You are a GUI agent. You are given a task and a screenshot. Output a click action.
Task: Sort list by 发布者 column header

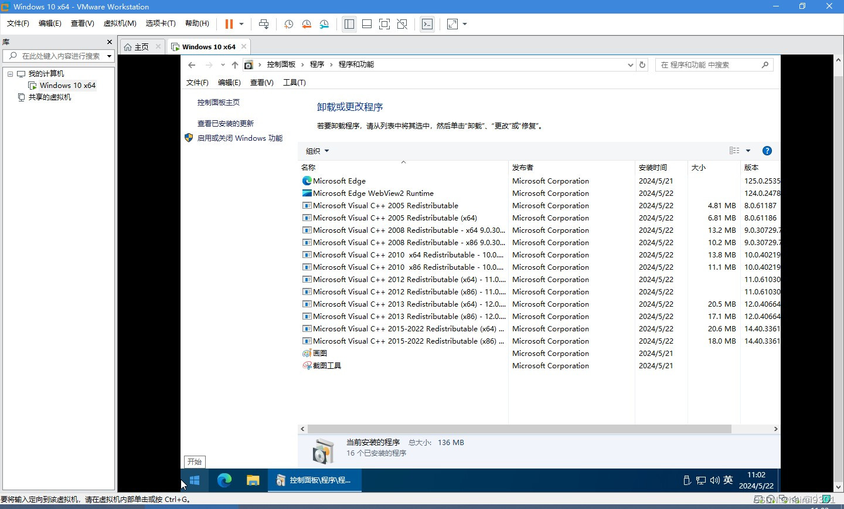(x=571, y=167)
